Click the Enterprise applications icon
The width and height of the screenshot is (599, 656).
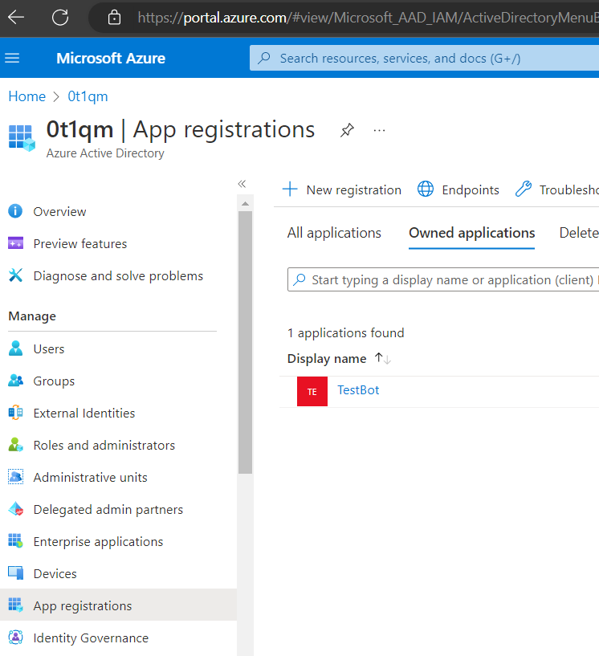click(x=16, y=541)
